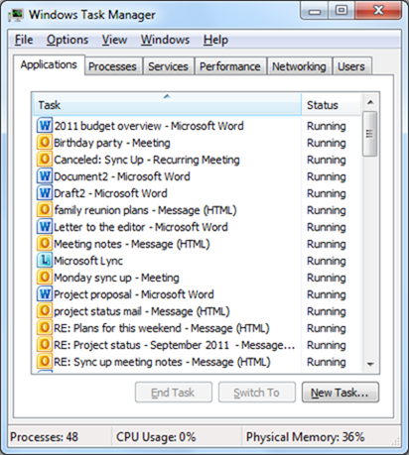
Task: Select the Letter to the editor task row
Action: [x=167, y=227]
